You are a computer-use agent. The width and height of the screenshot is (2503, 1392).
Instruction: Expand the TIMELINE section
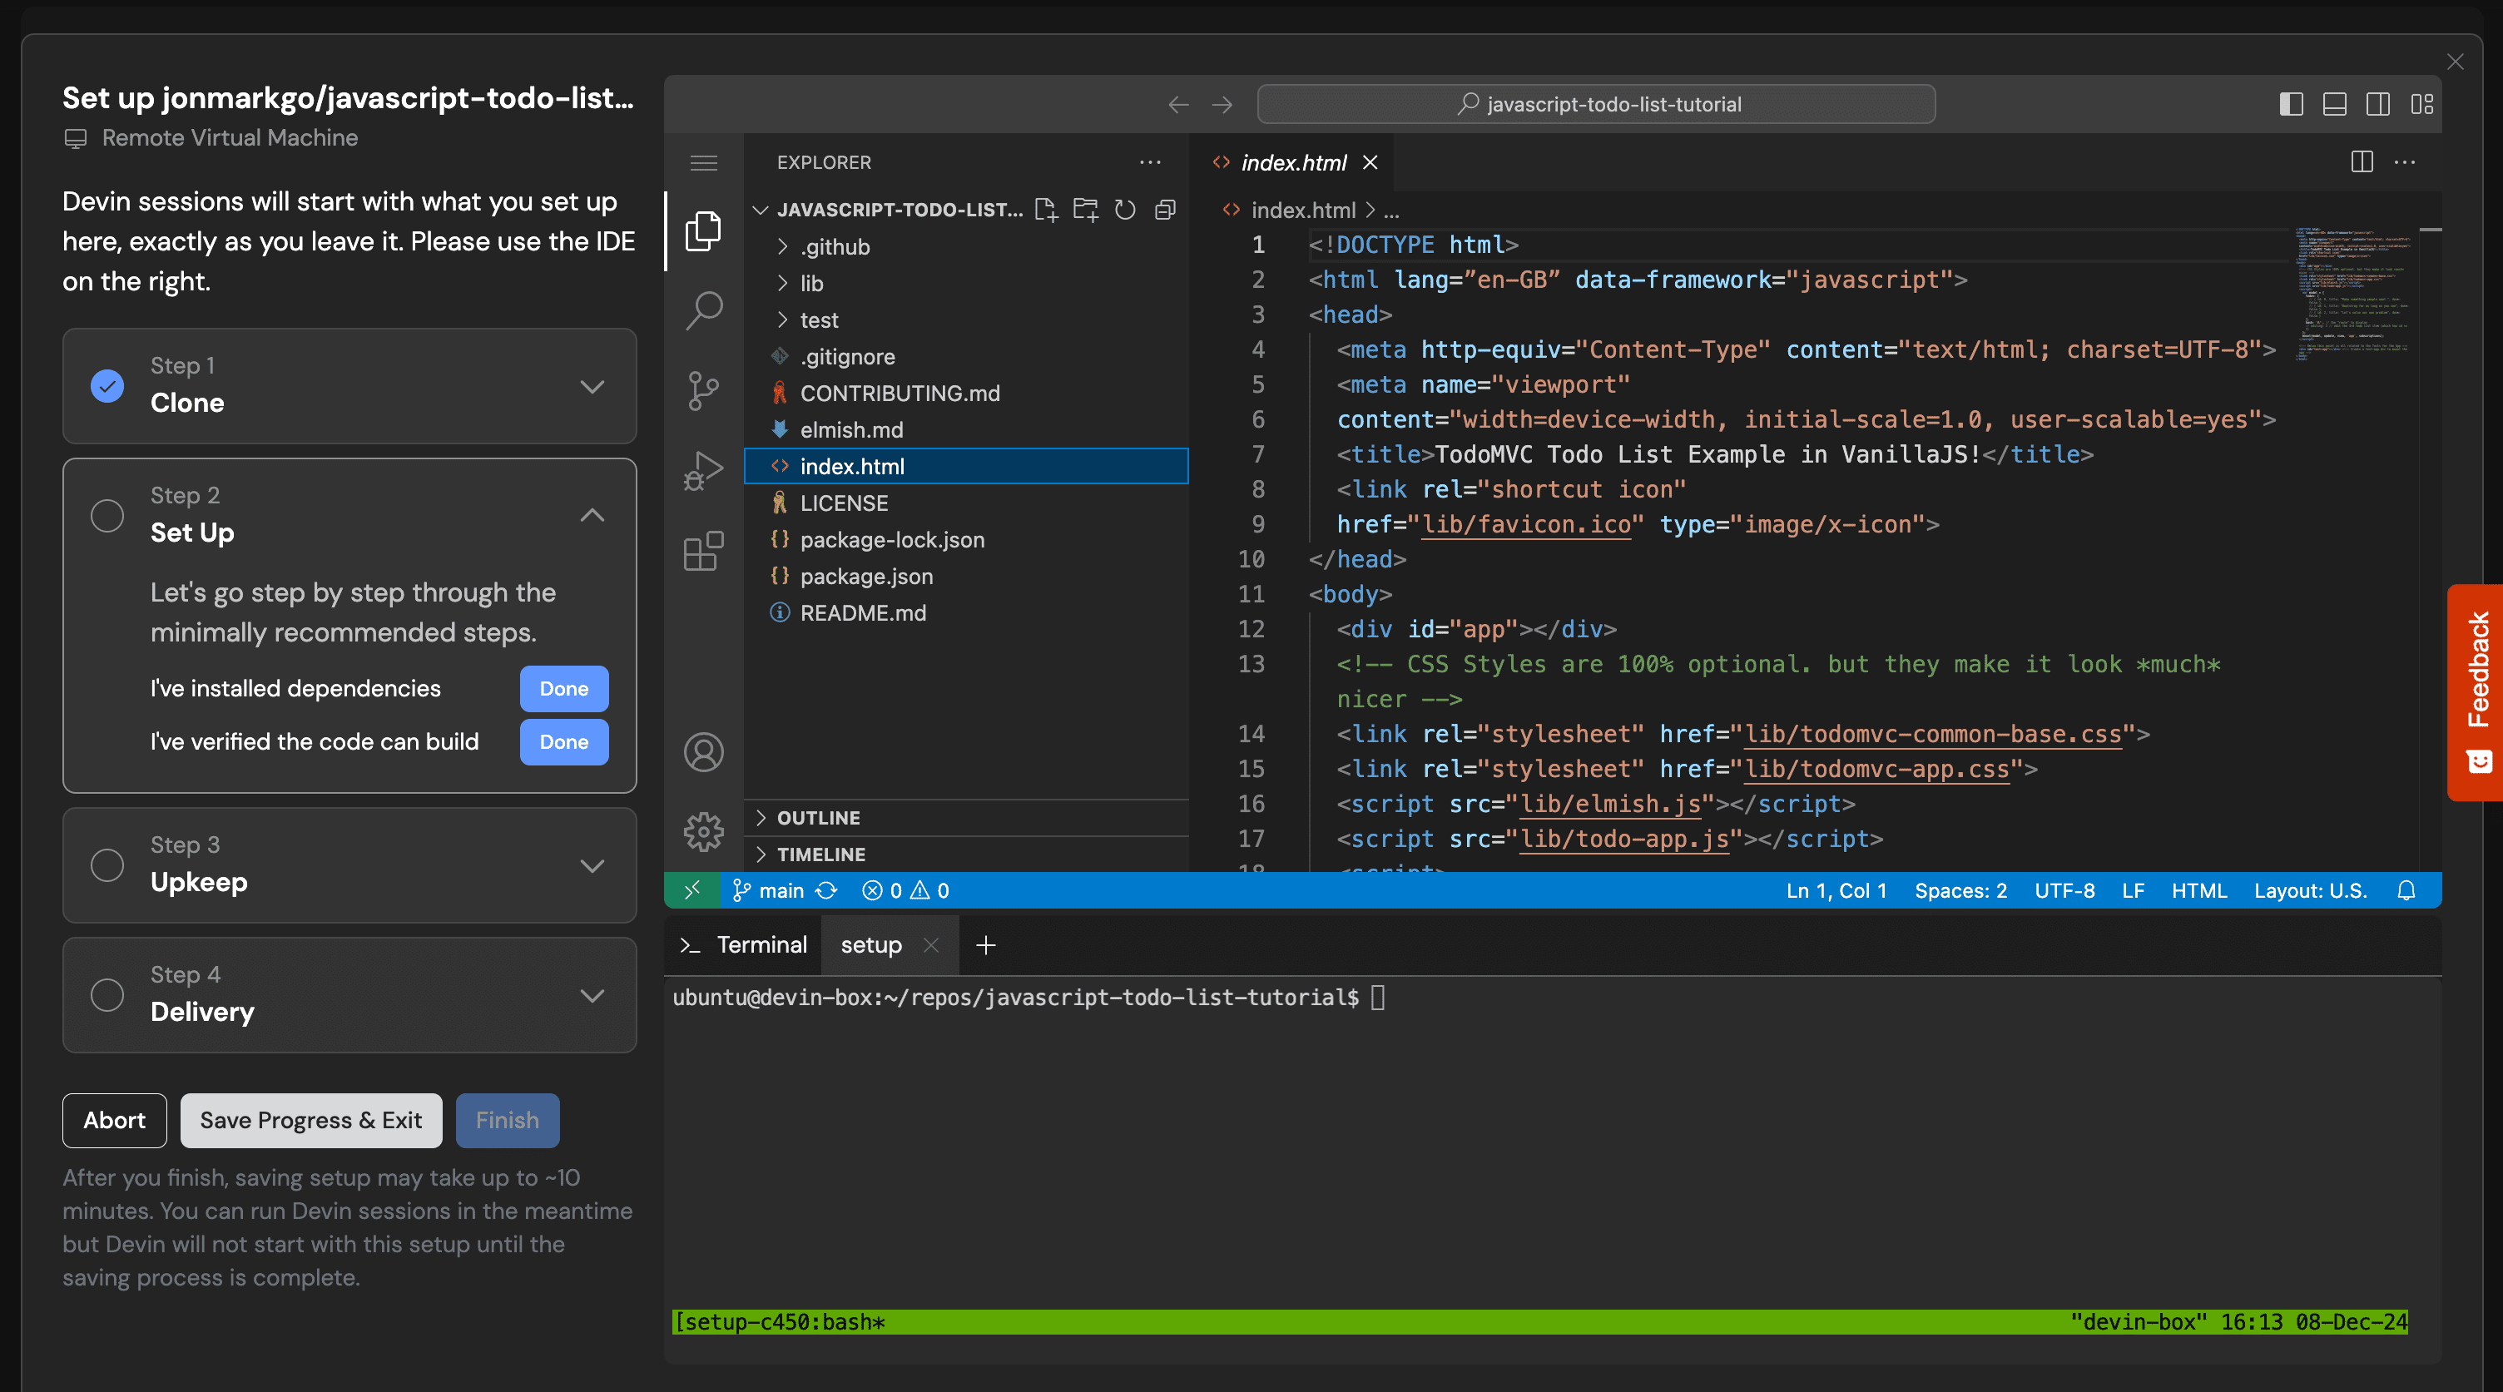tap(966, 855)
